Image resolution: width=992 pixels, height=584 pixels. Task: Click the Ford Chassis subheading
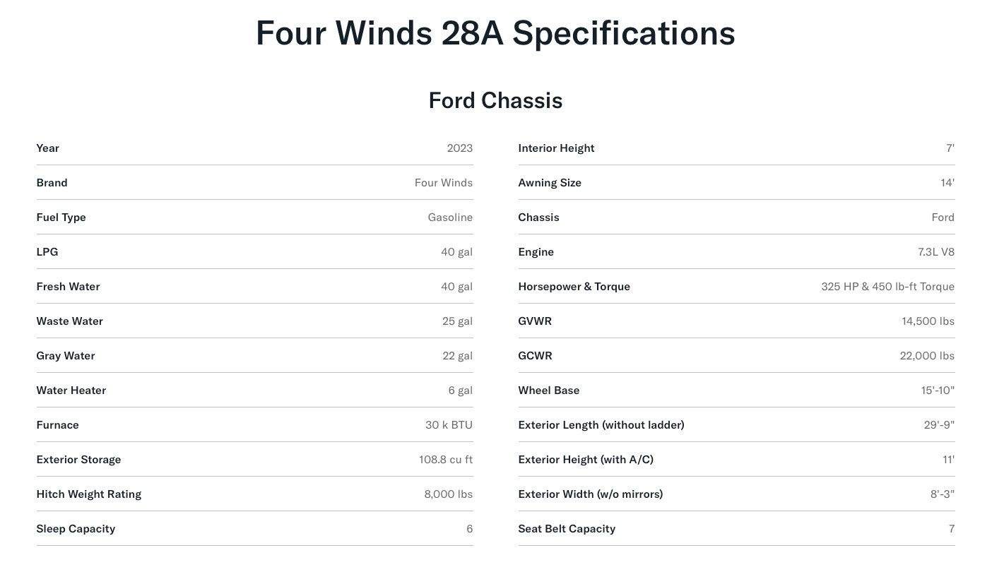tap(495, 100)
